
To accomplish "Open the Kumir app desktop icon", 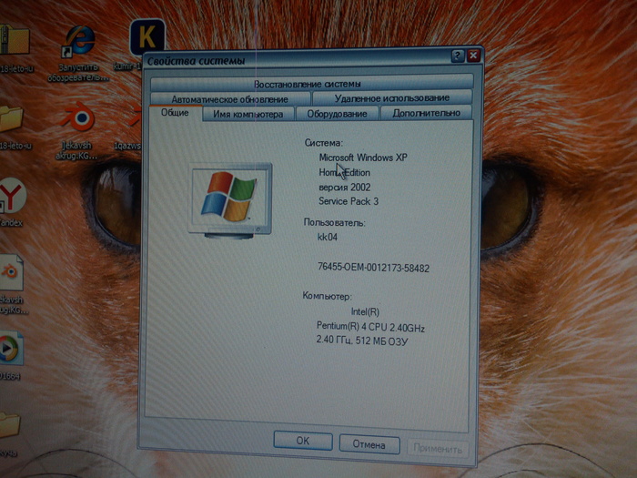I will coord(146,37).
